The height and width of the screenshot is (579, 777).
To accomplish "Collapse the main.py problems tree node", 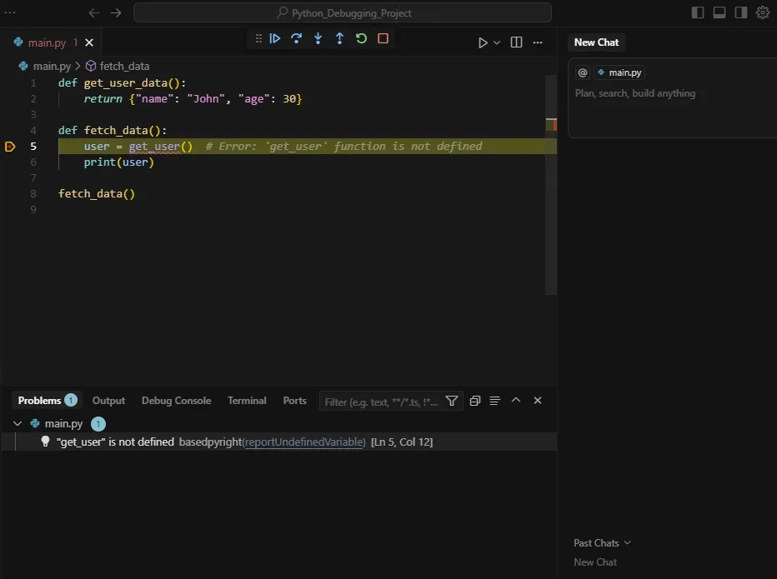I will pos(18,423).
